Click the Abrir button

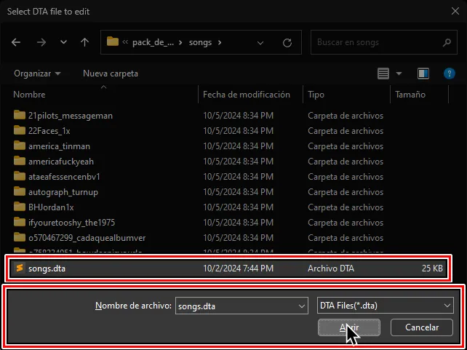(349, 327)
